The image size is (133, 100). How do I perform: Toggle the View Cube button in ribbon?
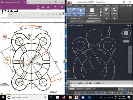(x=75, y=12)
